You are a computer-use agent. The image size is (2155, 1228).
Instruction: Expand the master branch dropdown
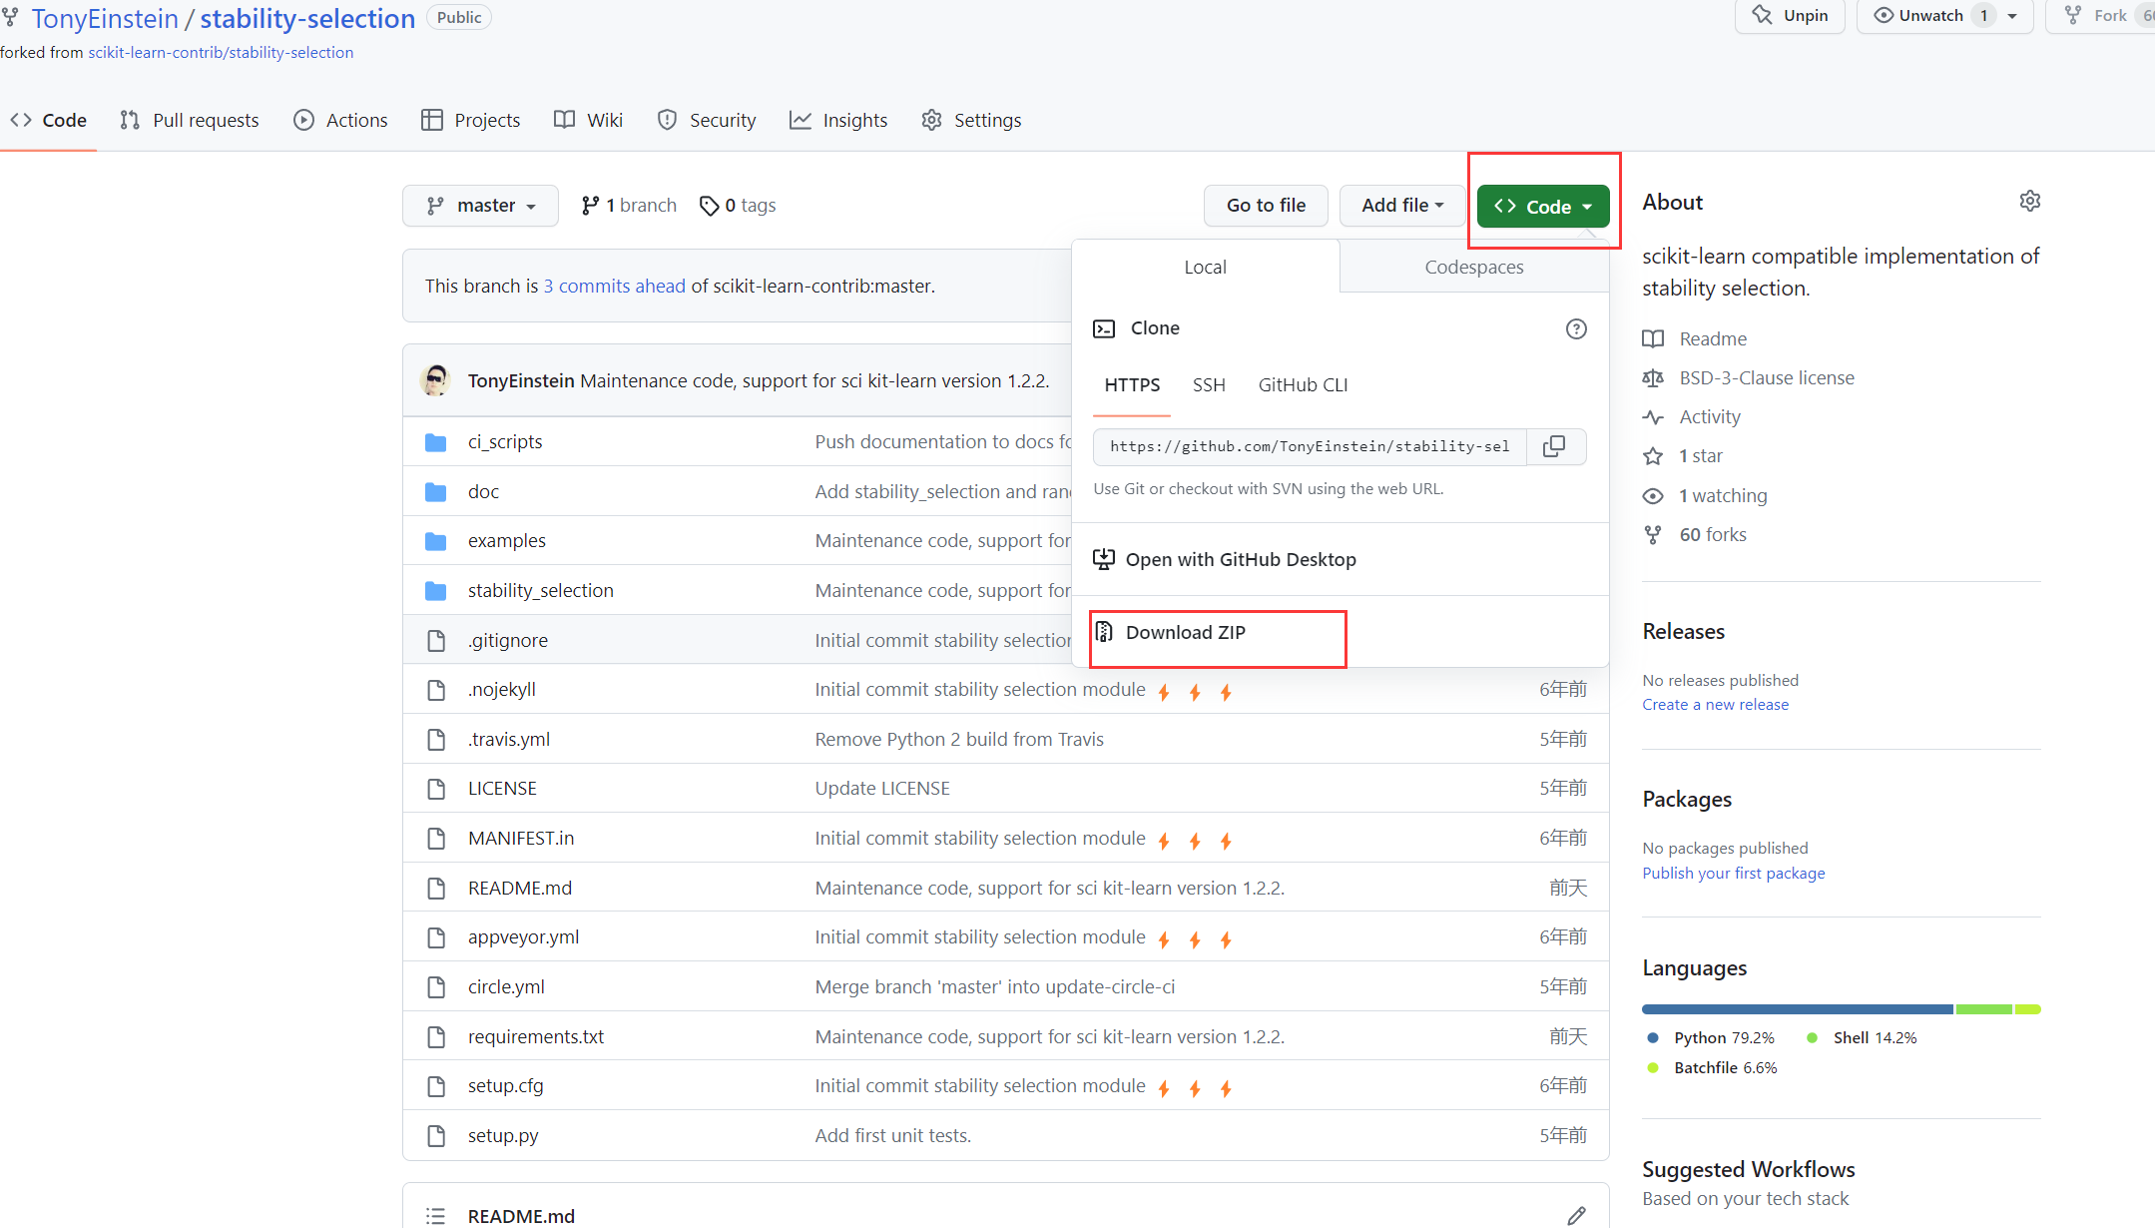pos(480,206)
